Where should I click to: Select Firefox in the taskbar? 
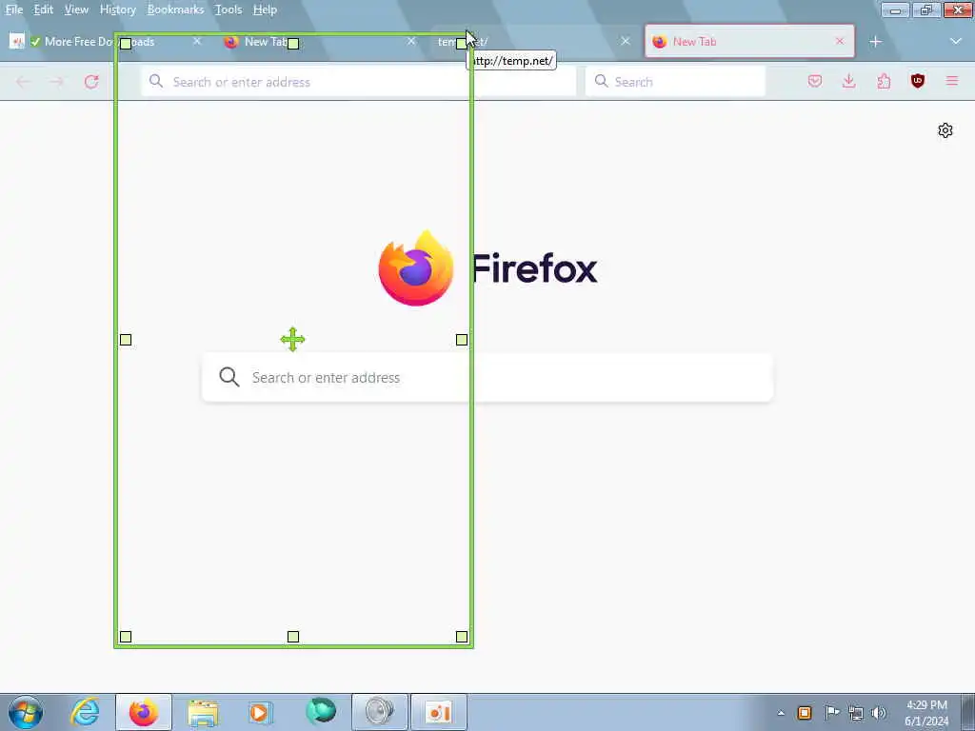(144, 712)
